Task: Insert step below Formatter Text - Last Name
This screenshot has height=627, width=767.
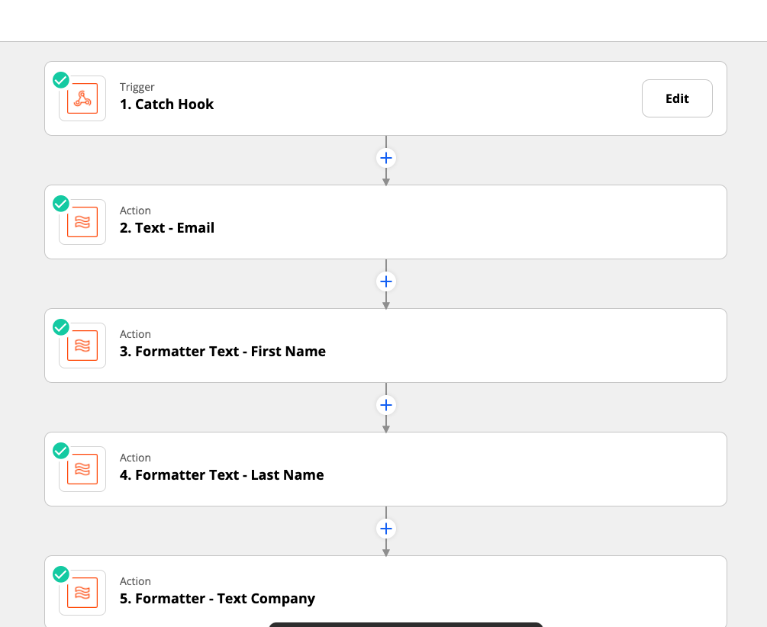Action: 386,529
